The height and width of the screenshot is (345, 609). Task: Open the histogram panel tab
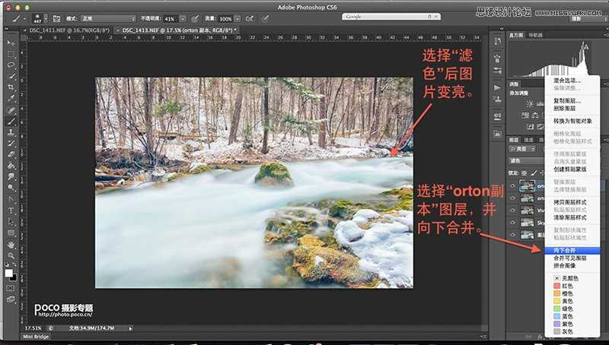[x=516, y=35]
